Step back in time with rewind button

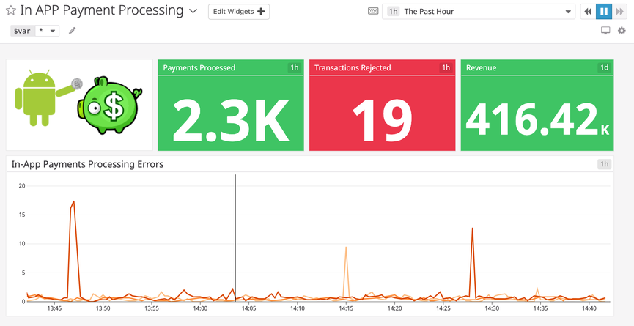coord(588,12)
